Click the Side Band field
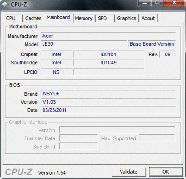 point(79,146)
